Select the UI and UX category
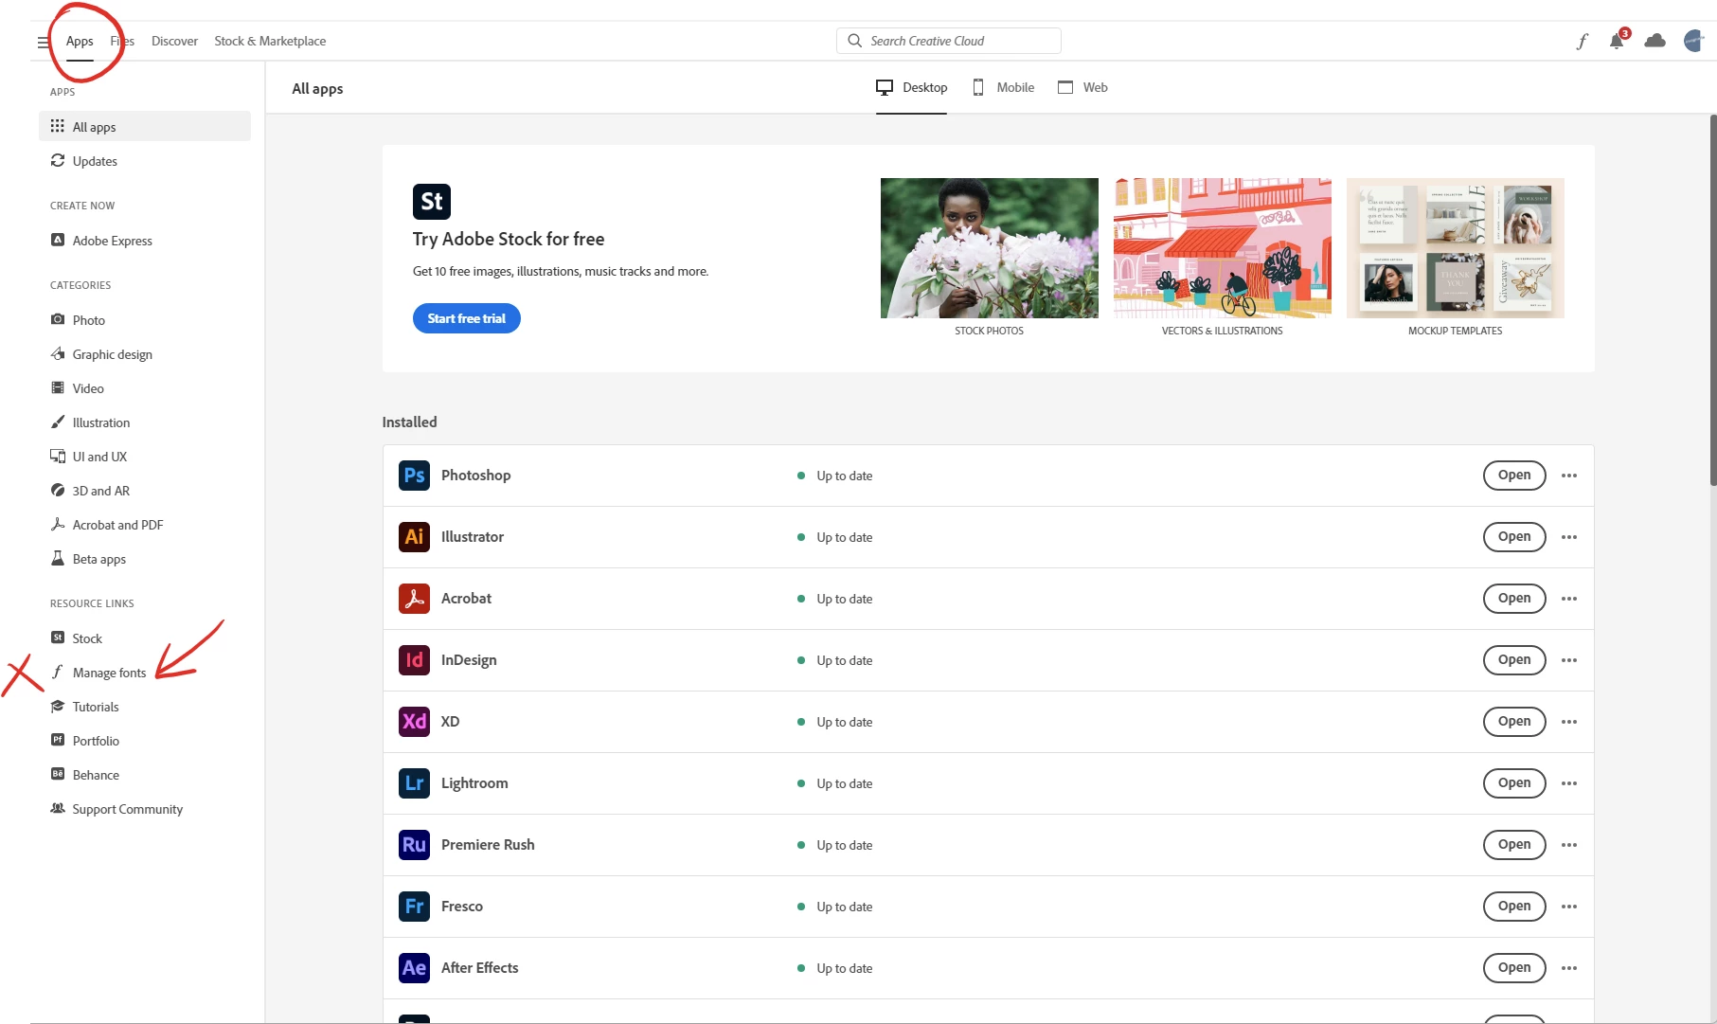 point(145,457)
